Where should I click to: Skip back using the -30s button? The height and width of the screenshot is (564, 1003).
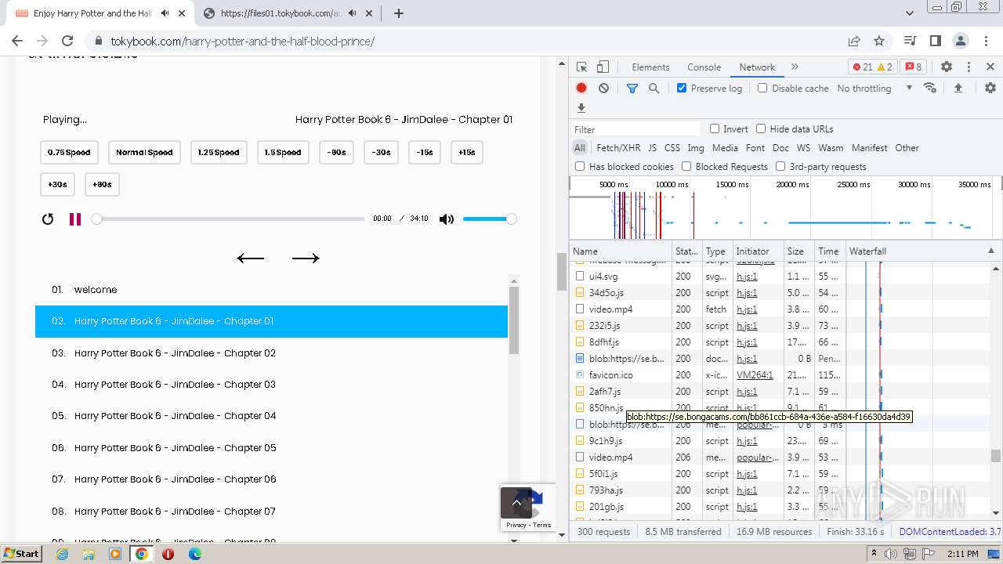(382, 153)
